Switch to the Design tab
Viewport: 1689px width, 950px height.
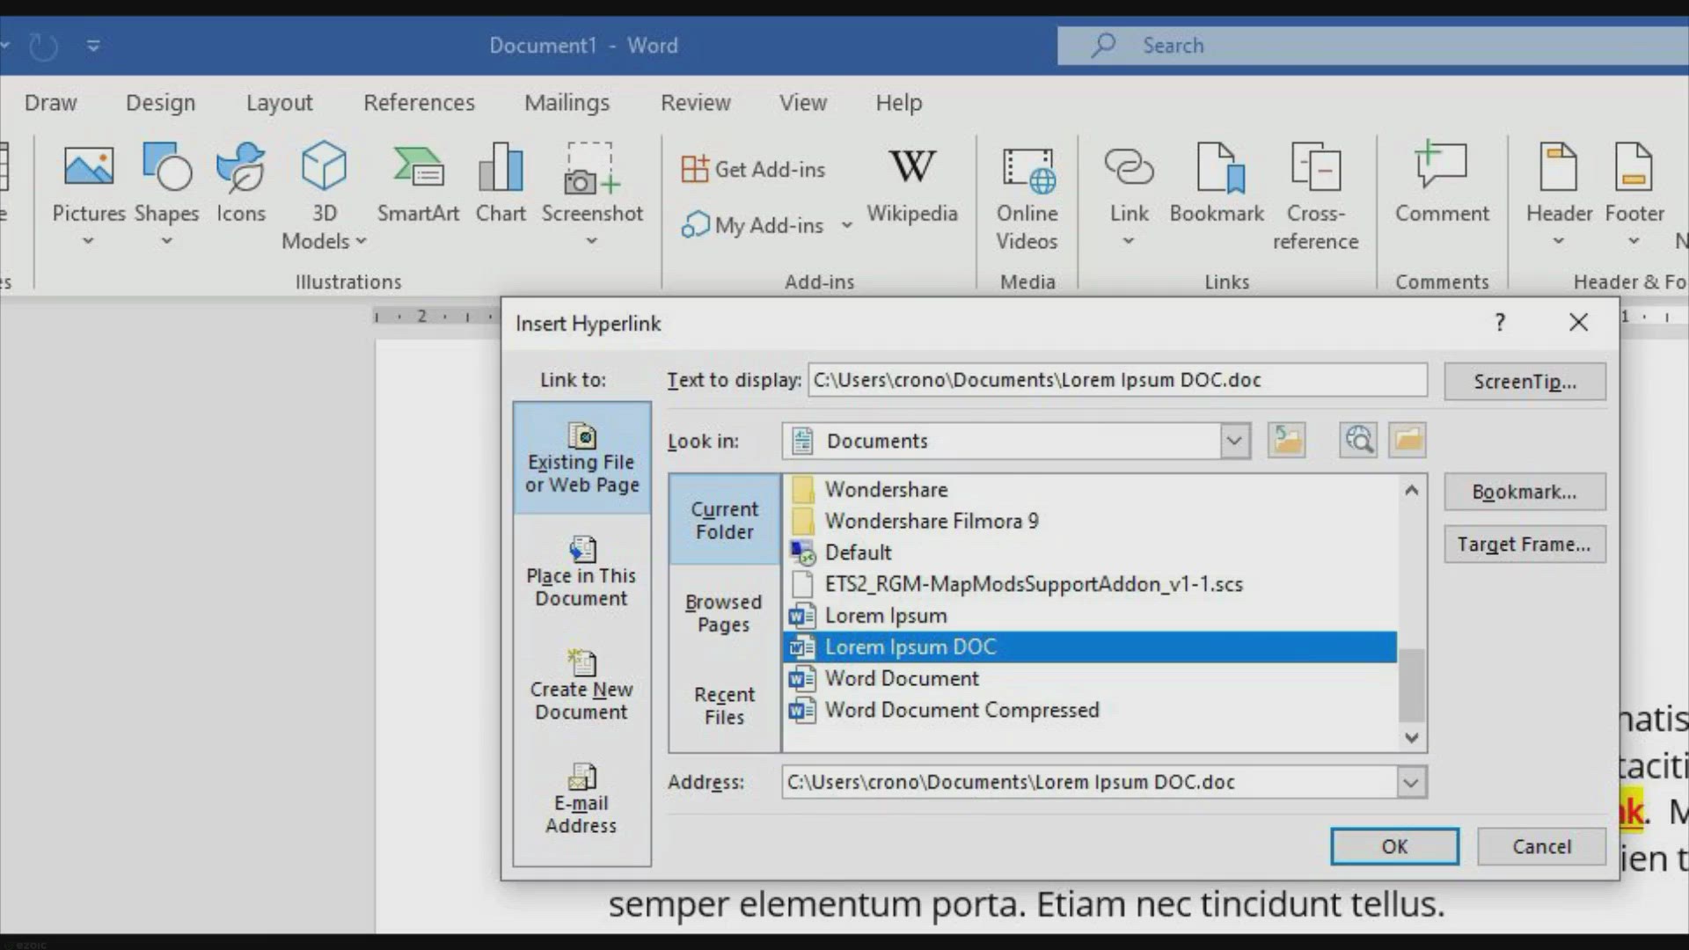click(160, 103)
